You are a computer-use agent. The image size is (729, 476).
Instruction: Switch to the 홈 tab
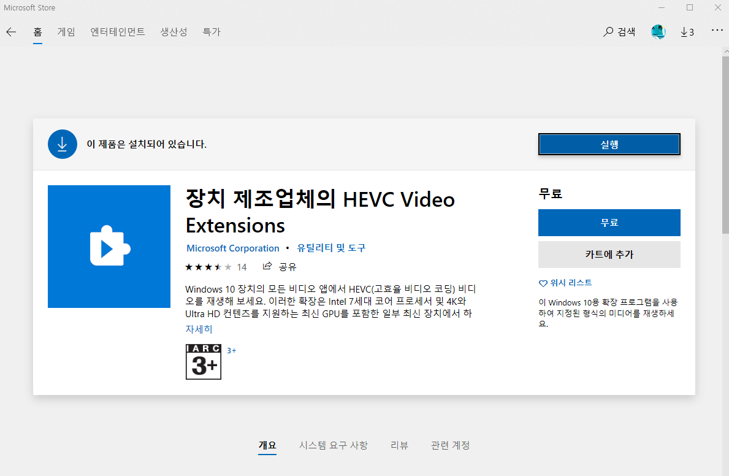pyautogui.click(x=37, y=32)
